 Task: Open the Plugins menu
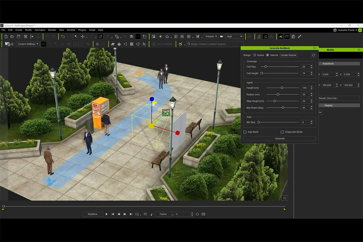click(x=82, y=30)
